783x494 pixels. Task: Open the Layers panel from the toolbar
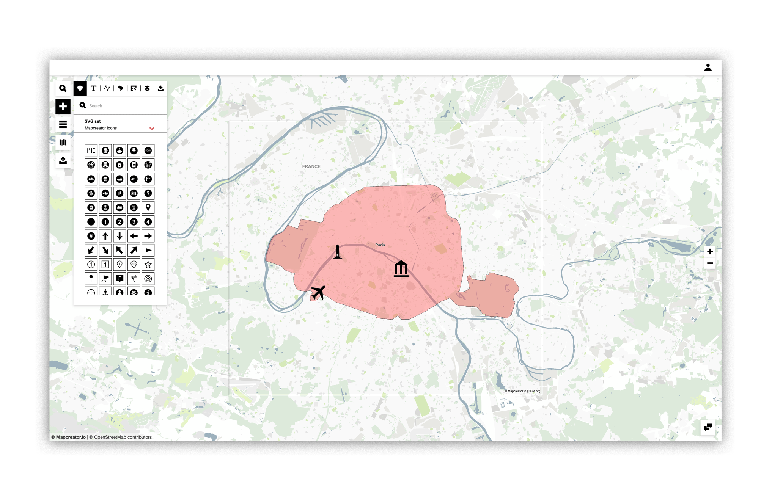coord(147,88)
